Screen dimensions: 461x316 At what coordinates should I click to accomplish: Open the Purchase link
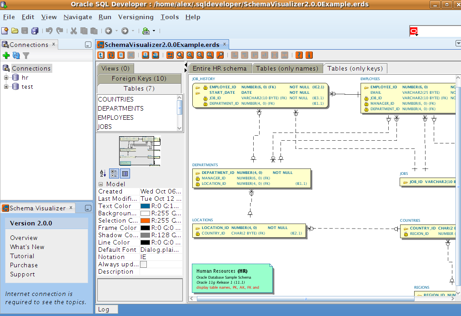[24, 265]
